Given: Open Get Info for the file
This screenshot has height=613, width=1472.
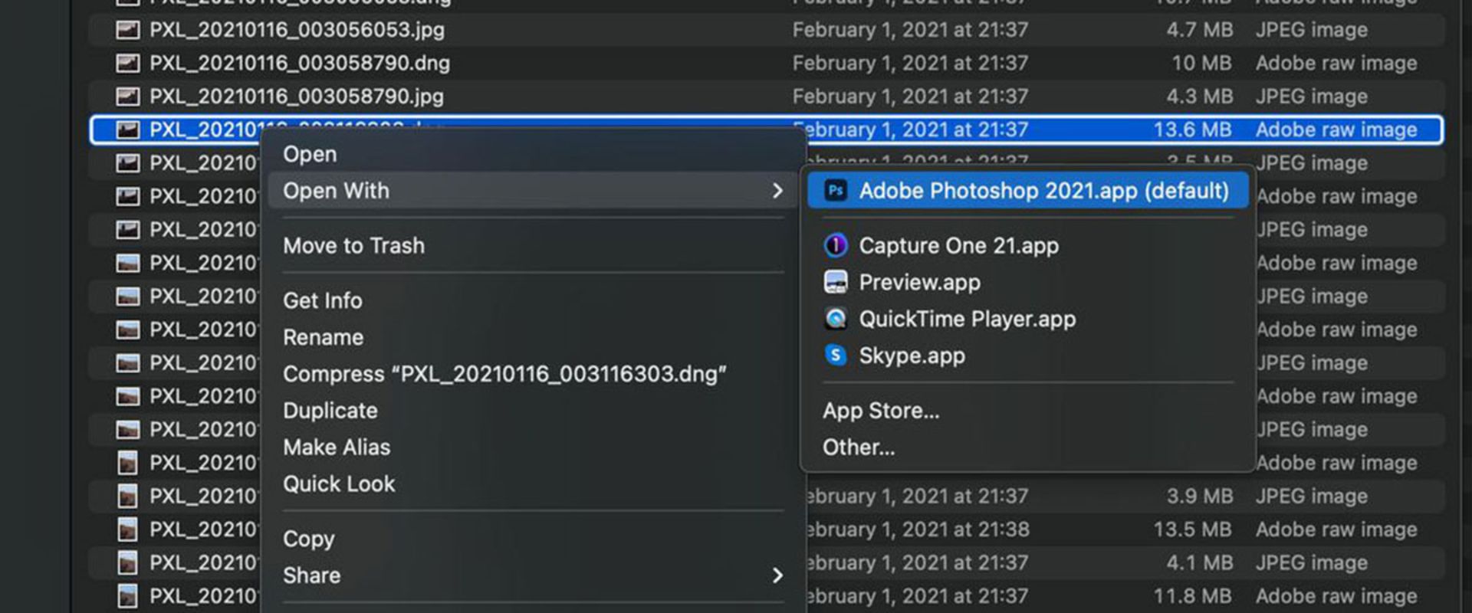Looking at the screenshot, I should coord(322,300).
